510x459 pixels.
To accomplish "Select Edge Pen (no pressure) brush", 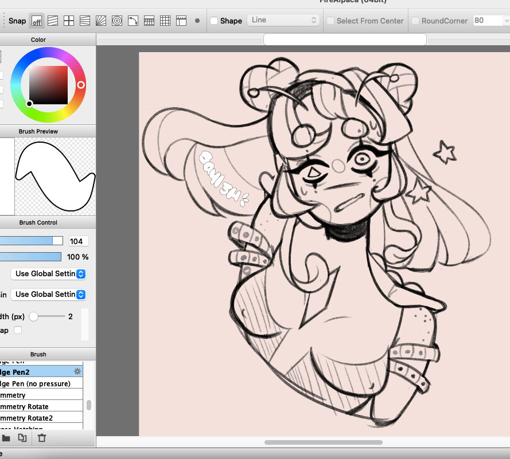I will tap(34, 383).
